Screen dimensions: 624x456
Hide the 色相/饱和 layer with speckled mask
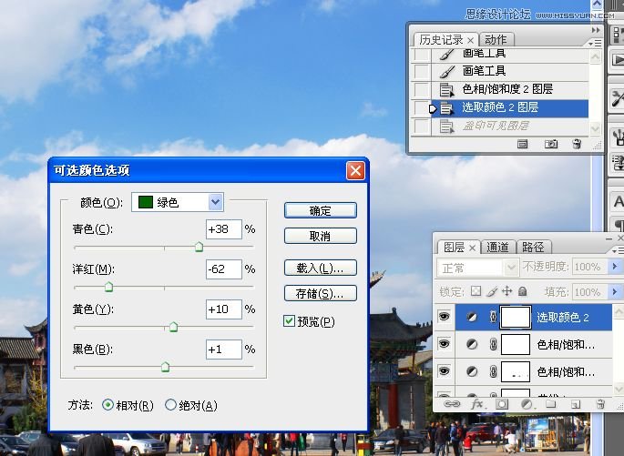tap(445, 371)
